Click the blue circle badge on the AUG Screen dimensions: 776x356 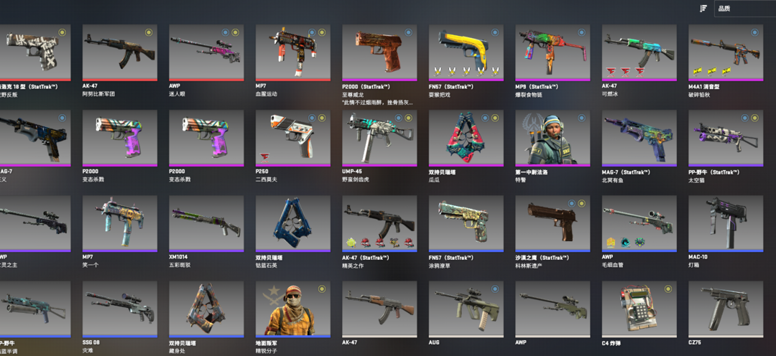click(x=495, y=289)
